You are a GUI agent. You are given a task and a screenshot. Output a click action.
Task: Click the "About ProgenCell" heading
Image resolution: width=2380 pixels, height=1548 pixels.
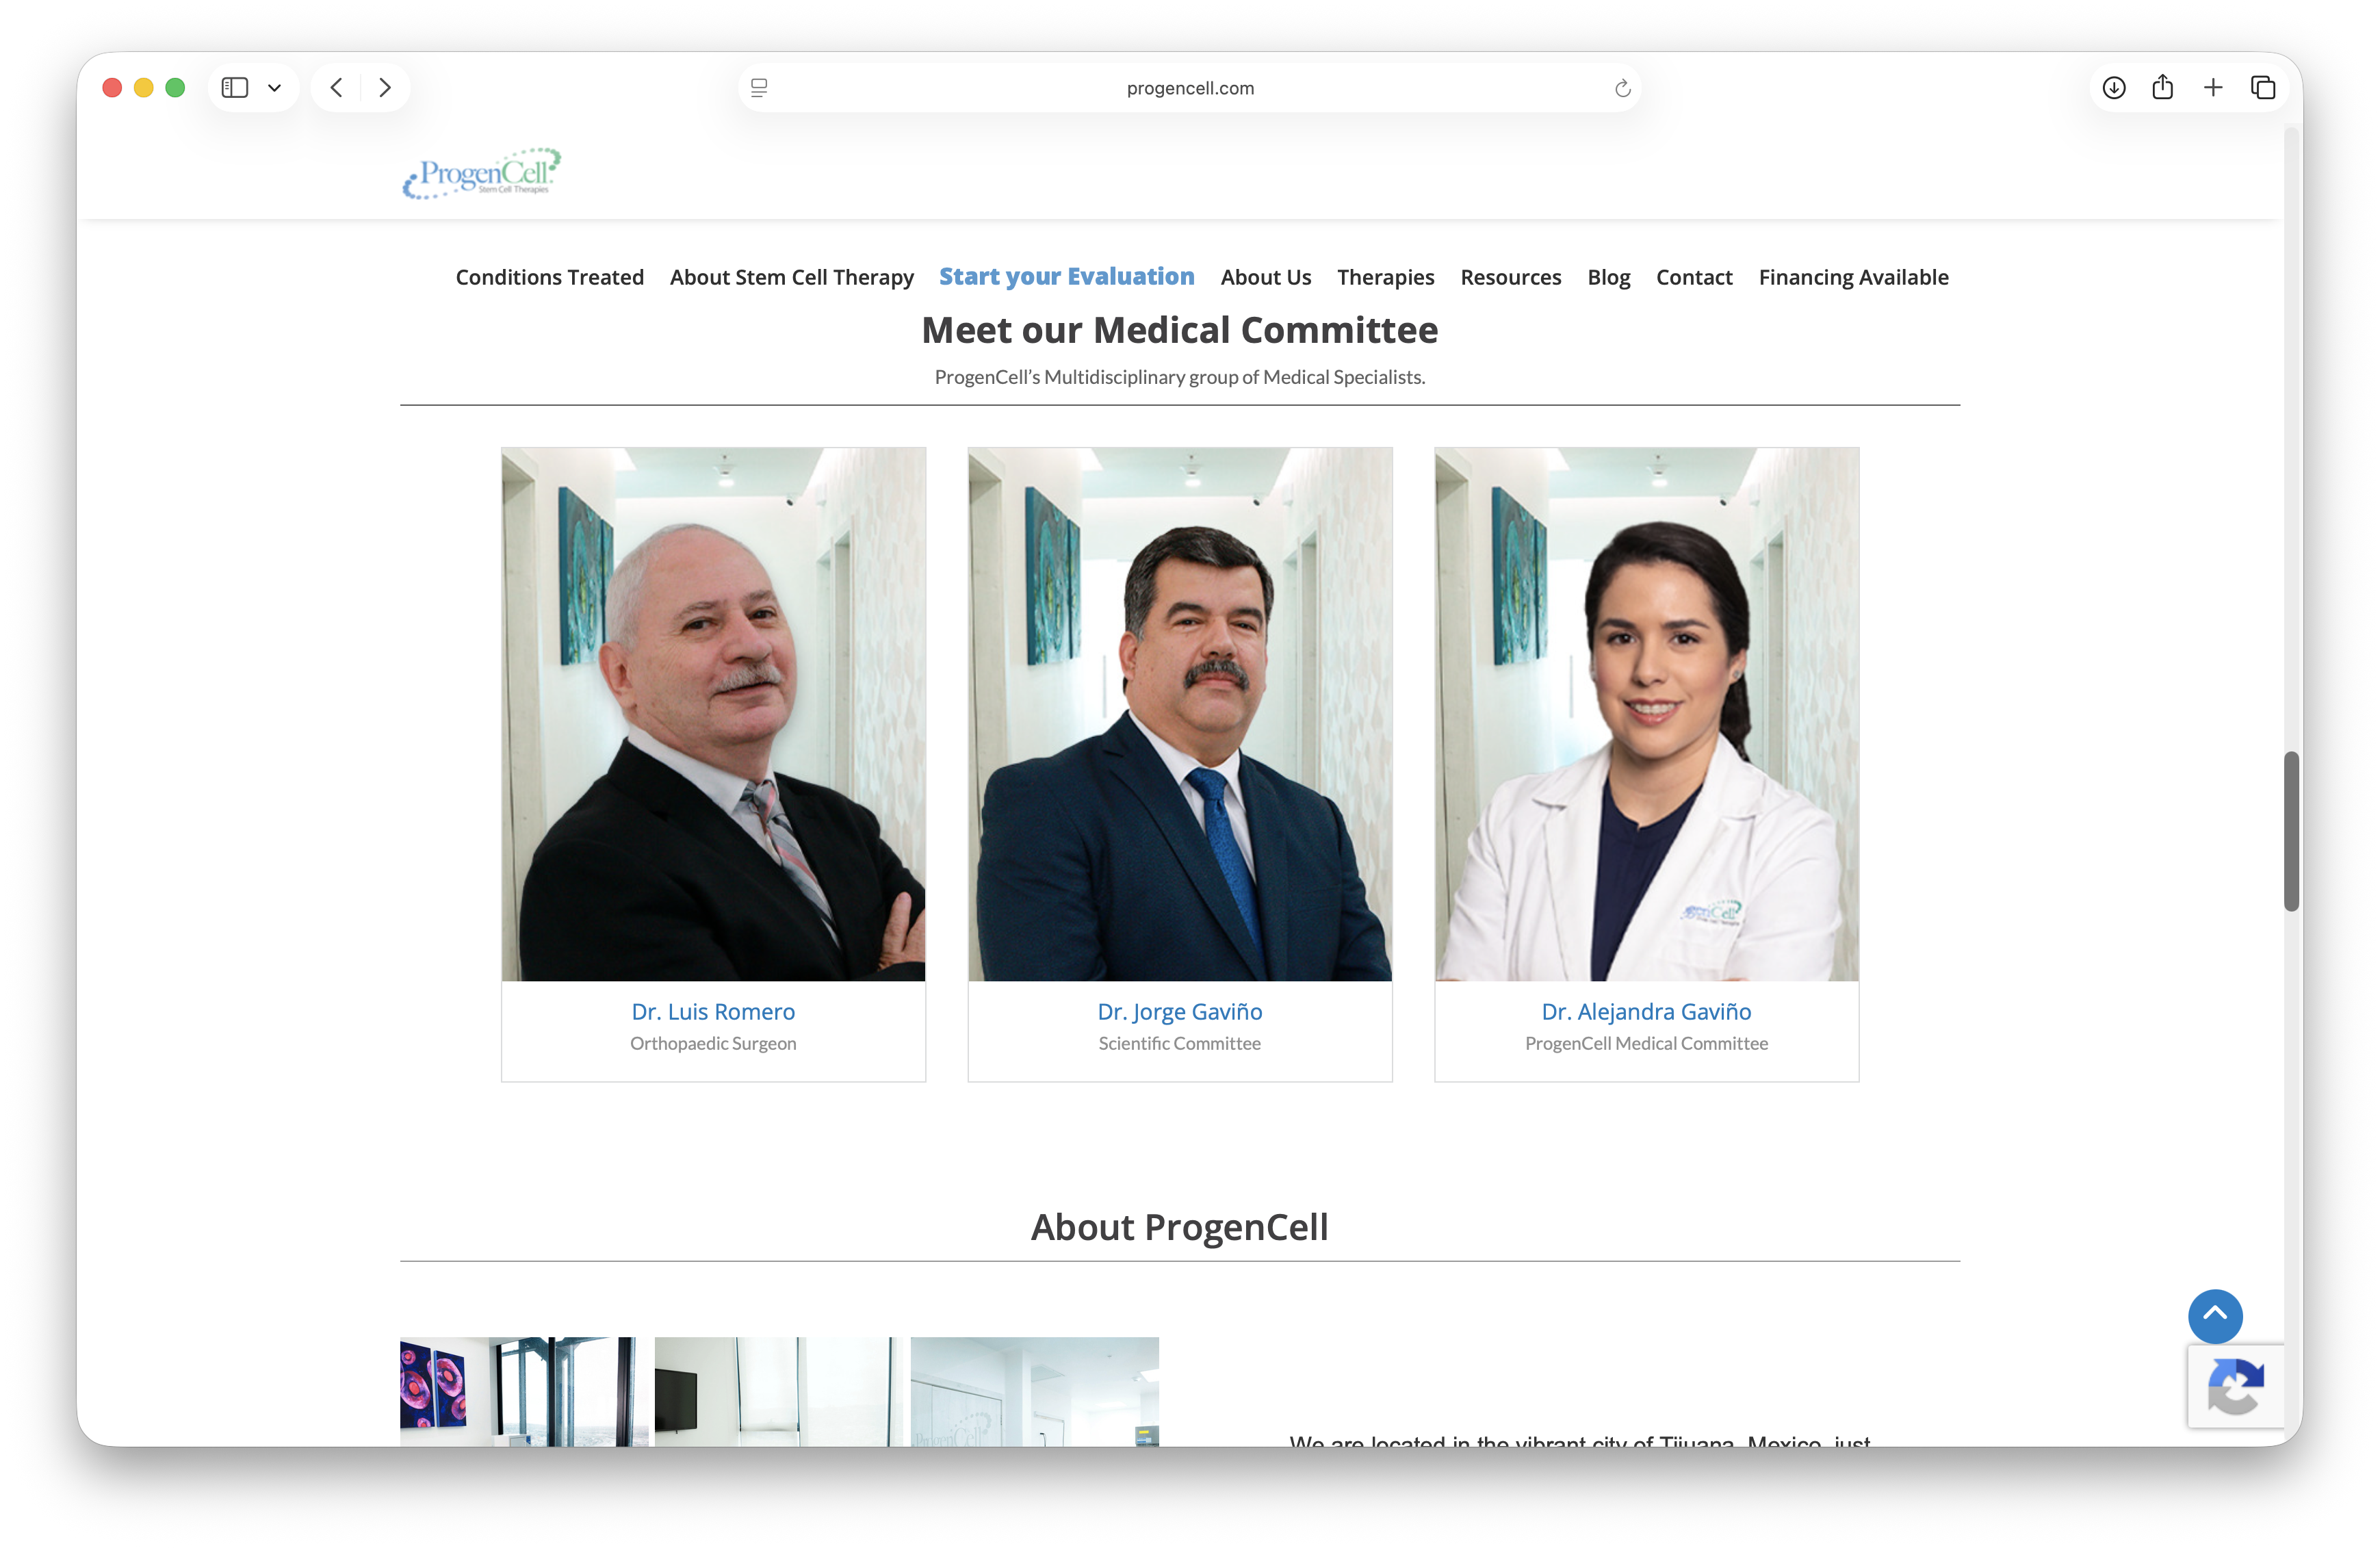[x=1180, y=1227]
